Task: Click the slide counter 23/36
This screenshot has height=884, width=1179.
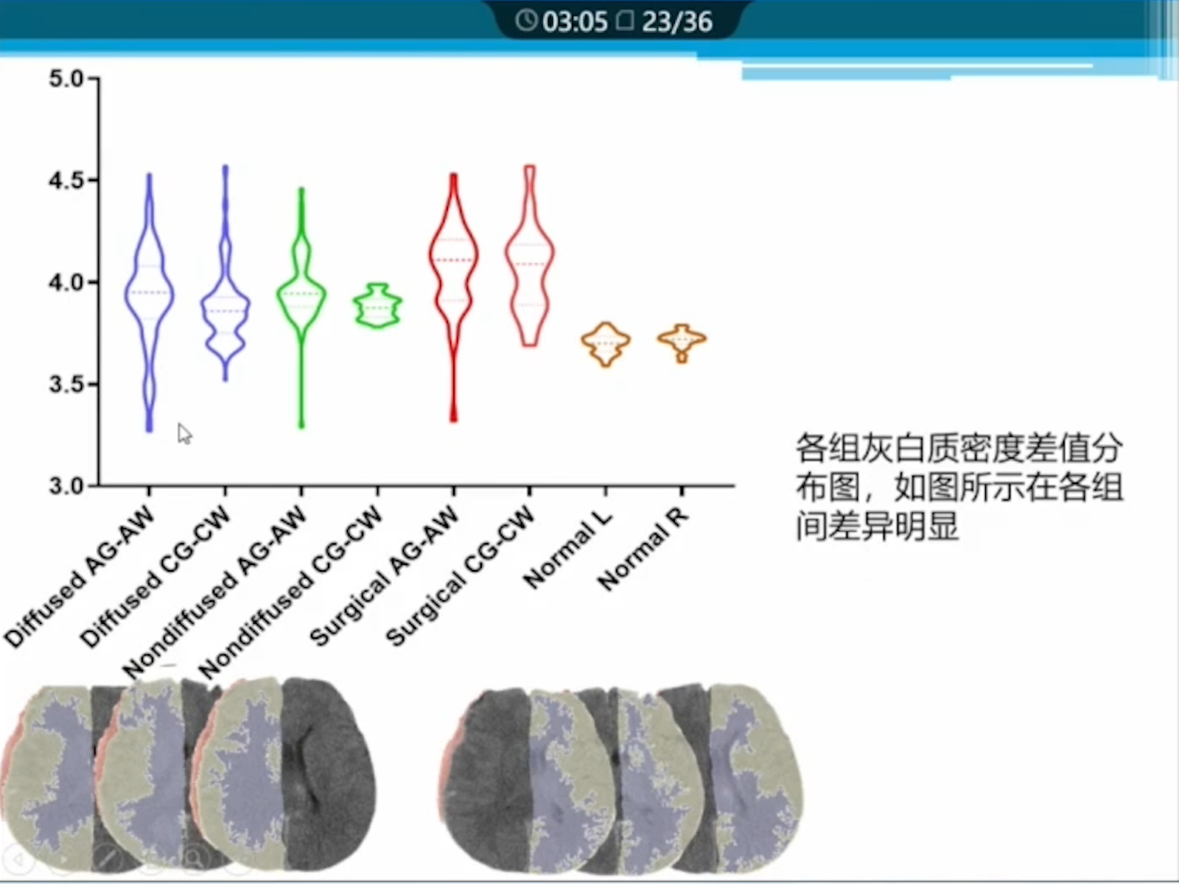Action: click(676, 21)
